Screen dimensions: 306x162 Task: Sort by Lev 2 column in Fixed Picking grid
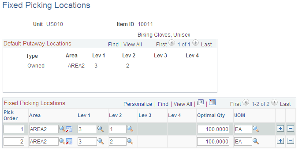[x=116, y=115]
